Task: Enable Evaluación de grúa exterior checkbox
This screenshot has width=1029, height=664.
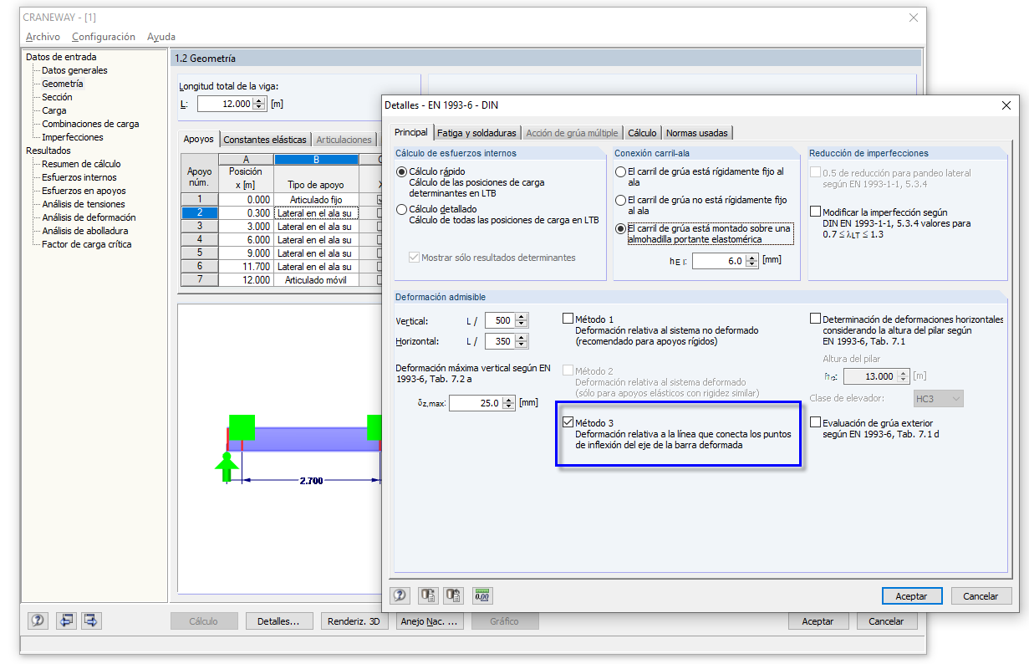Action: coord(816,423)
